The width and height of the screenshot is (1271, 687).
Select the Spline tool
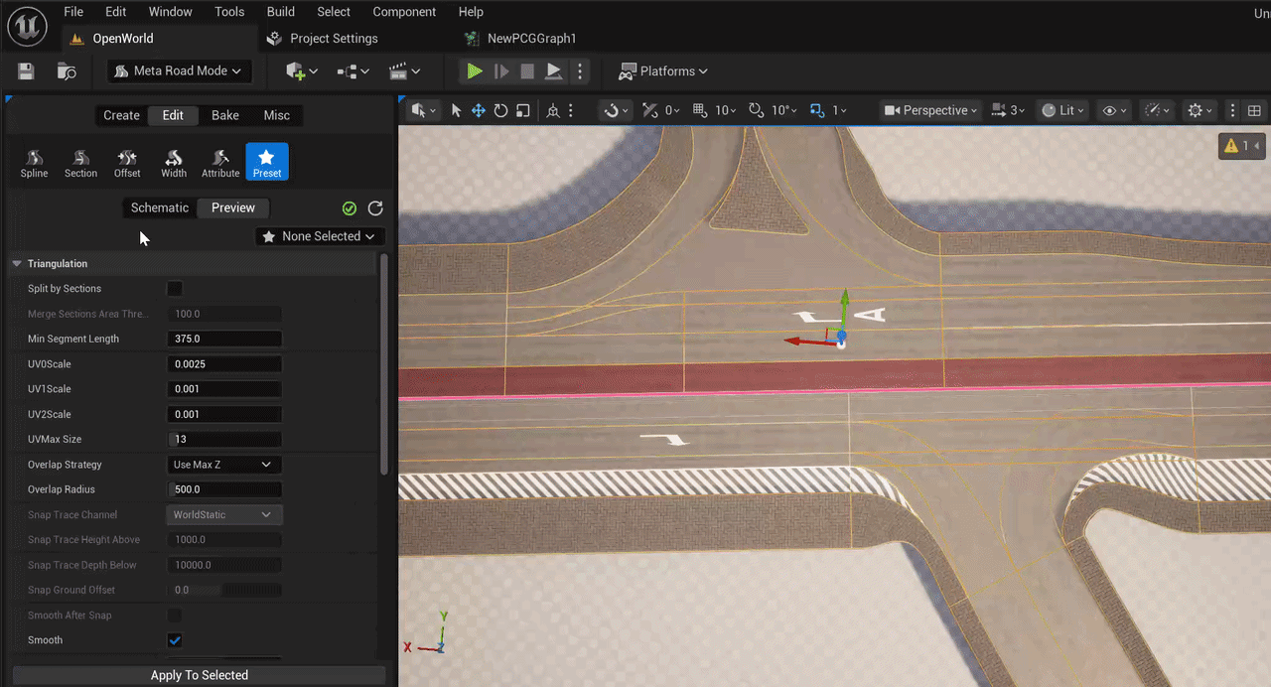click(34, 163)
